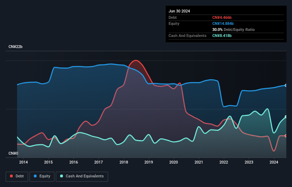Click the 30.0% Debt/Equity Ratio text
The width and height of the screenshot is (292, 187).
click(x=233, y=30)
